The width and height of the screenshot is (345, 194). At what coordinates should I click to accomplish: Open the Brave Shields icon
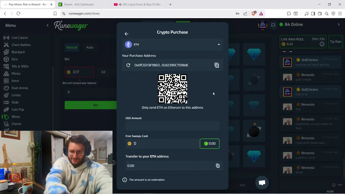253,13
